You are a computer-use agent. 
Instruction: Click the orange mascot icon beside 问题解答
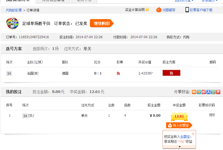[x=159, y=10]
